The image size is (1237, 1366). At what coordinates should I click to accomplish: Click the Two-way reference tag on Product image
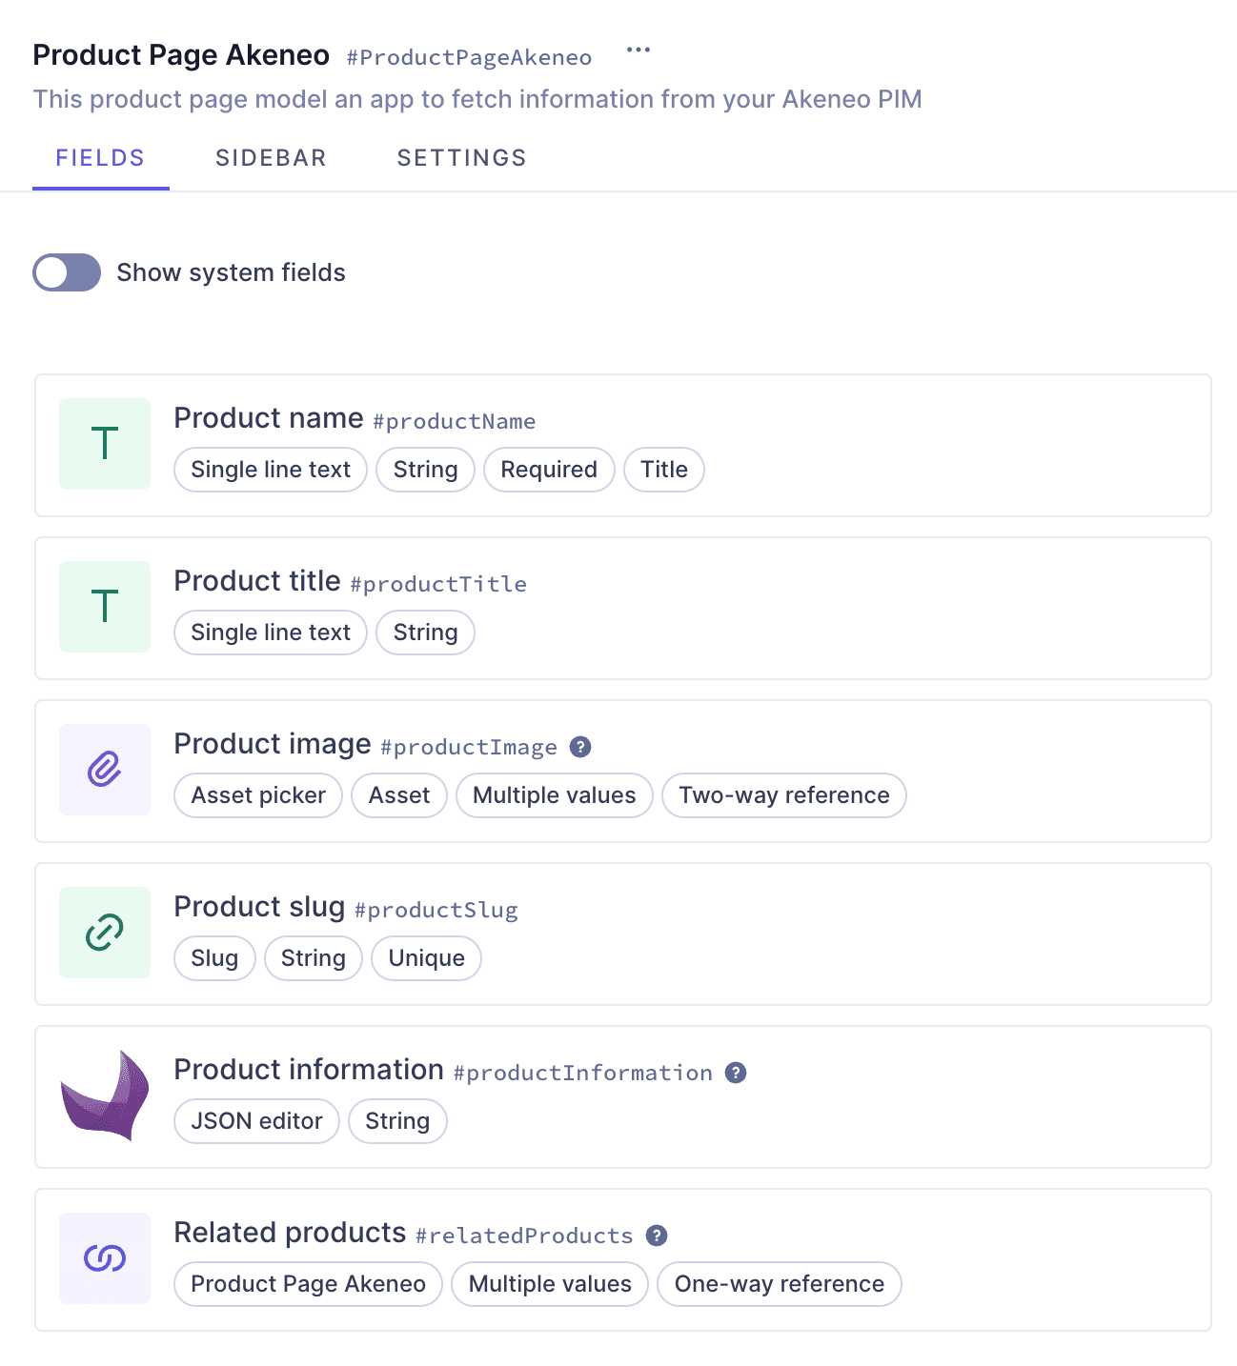[783, 794]
